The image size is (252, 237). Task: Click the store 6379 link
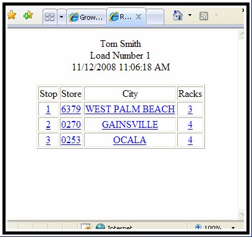(x=71, y=109)
